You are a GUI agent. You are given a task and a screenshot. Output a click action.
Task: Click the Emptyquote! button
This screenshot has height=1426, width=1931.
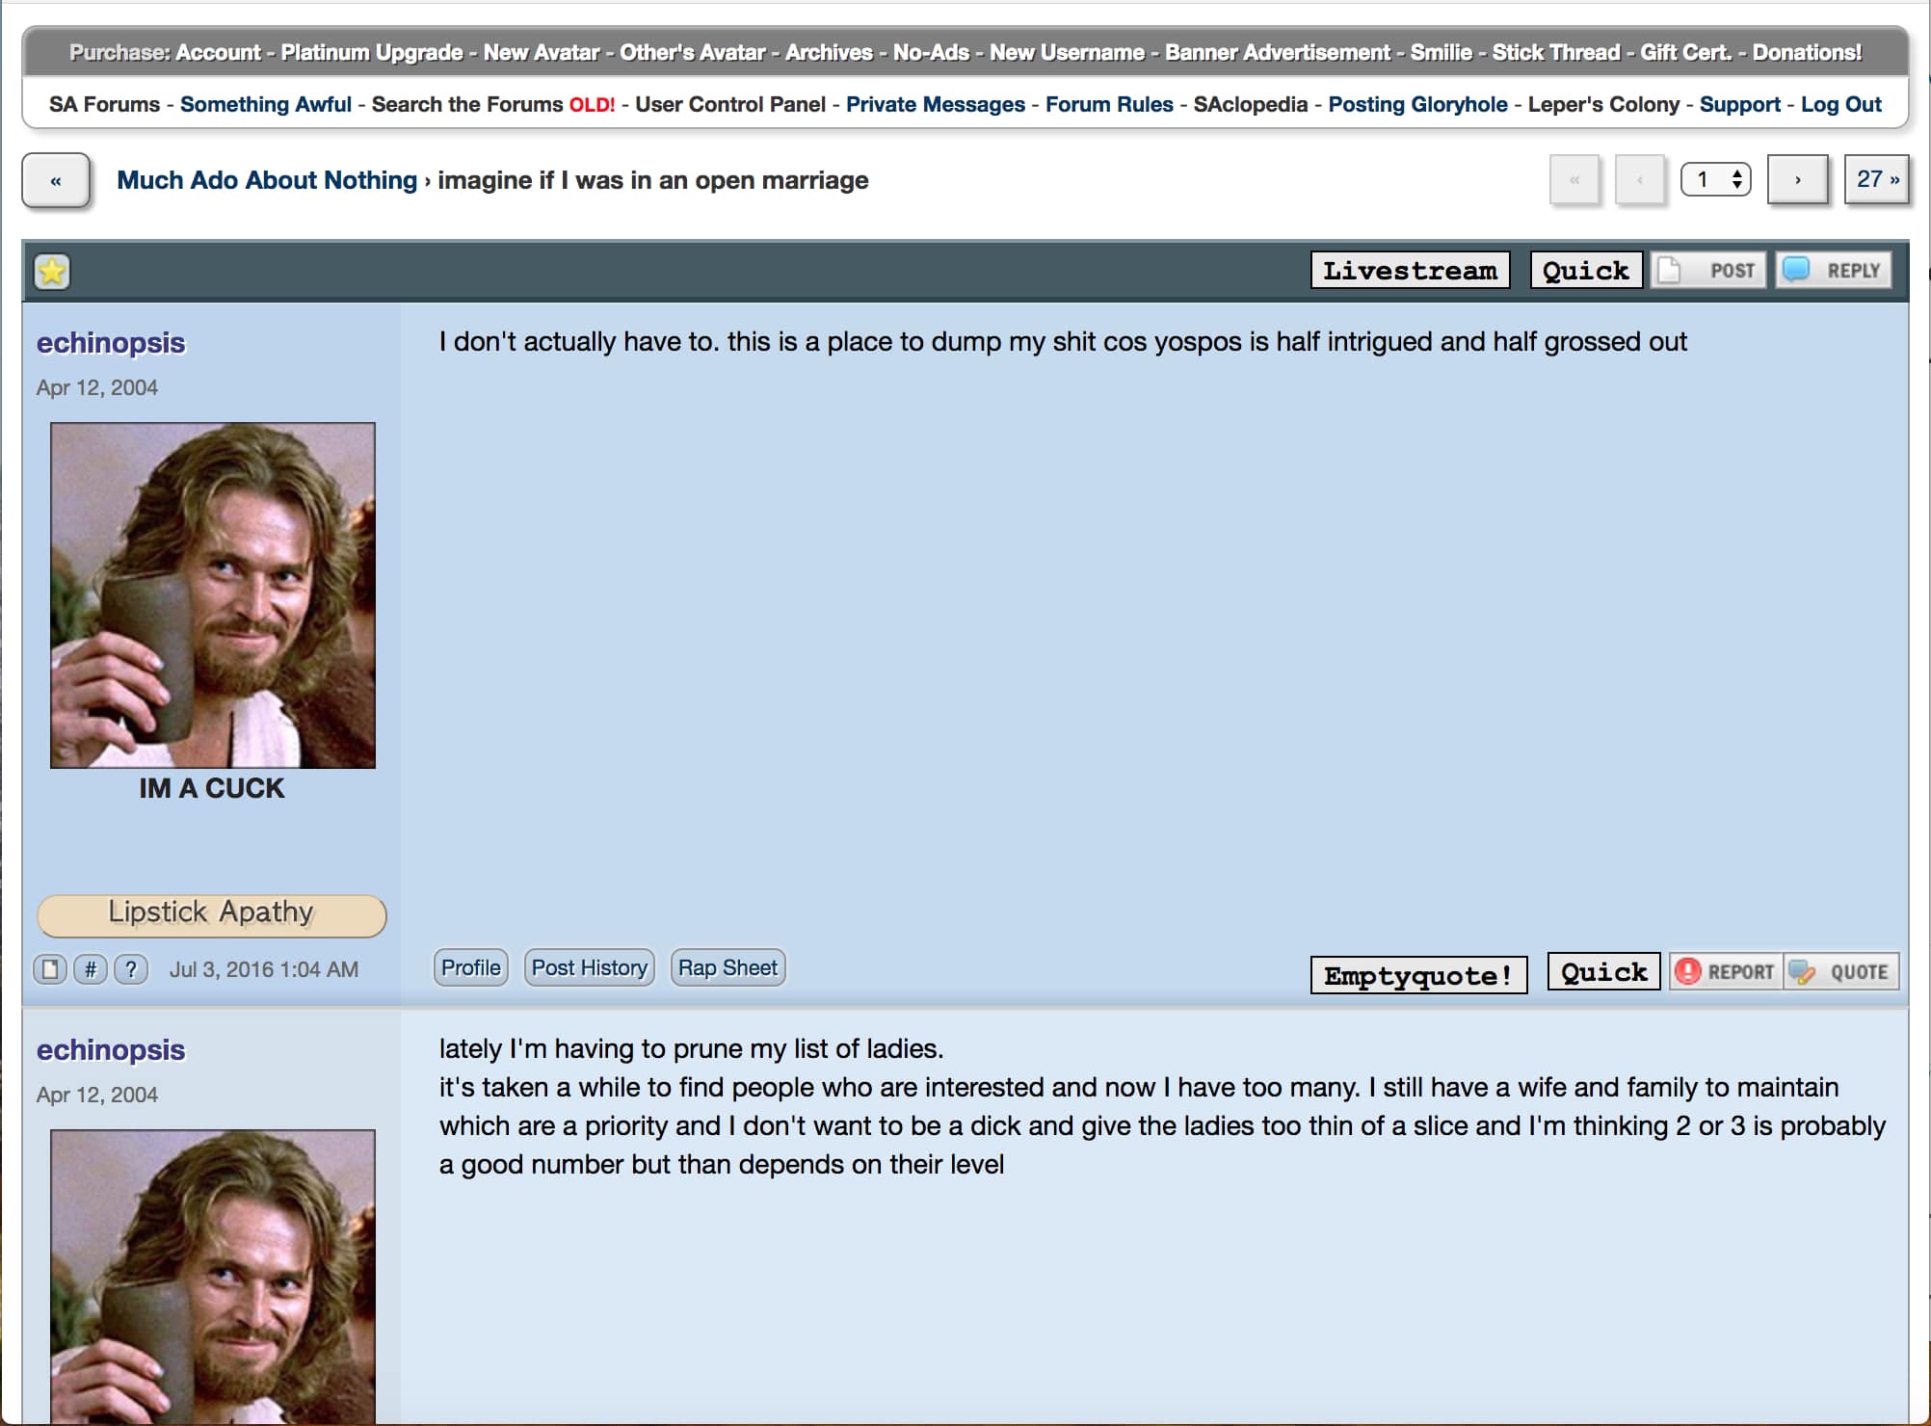pos(1418,974)
